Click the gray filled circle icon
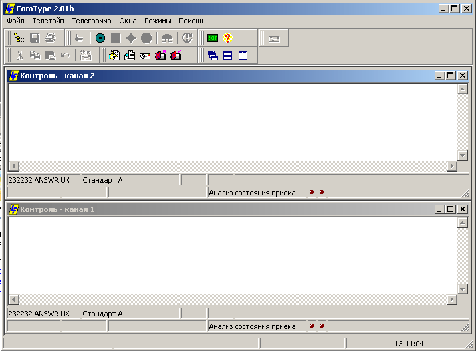476x351 pixels. coord(146,38)
